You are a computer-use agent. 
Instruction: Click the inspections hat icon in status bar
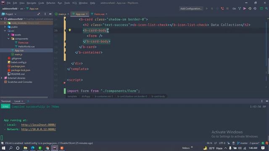233,143
